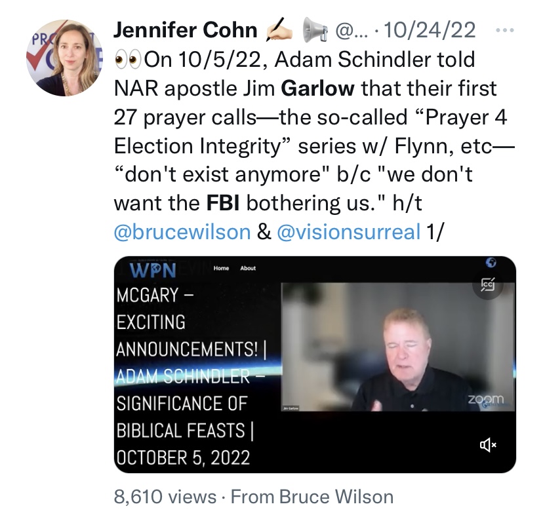Play the embedded Jim Garlow video
Screen dimensions: 543x519
click(x=398, y=347)
